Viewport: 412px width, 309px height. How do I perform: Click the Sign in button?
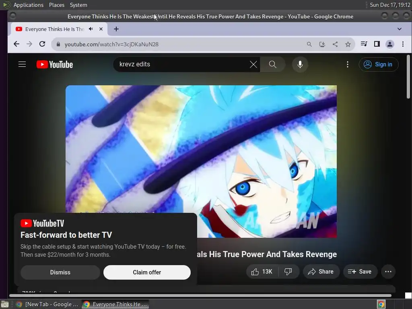point(378,64)
